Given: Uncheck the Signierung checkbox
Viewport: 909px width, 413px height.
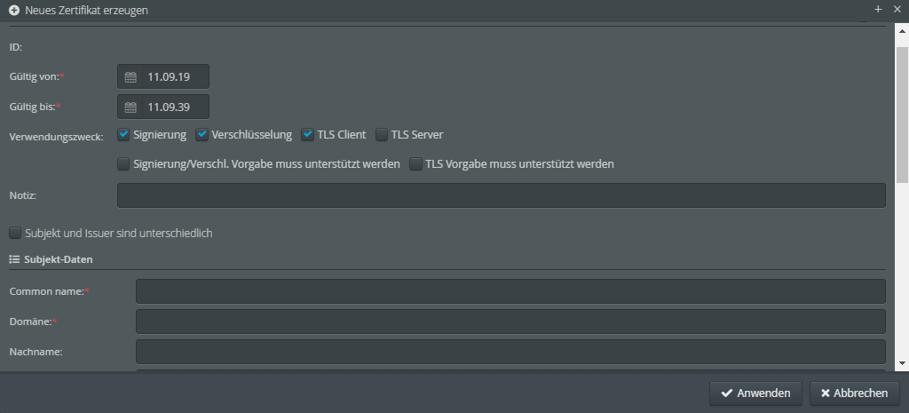Looking at the screenshot, I should [x=123, y=135].
